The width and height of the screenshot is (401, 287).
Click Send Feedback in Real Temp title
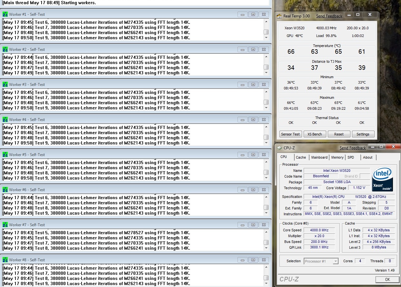click(329, 16)
